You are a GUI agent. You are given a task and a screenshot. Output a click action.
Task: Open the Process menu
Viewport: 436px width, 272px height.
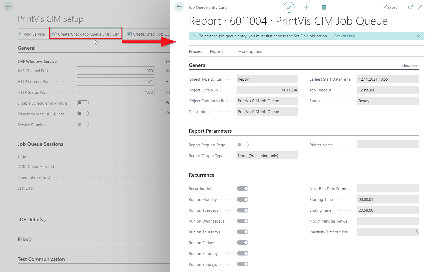[x=195, y=52]
